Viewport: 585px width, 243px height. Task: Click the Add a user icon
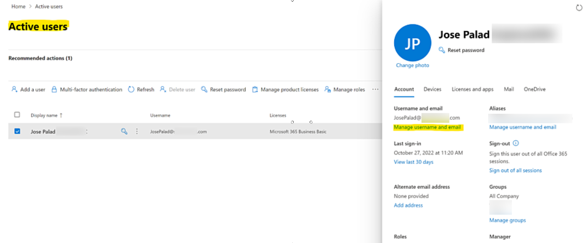tap(14, 89)
